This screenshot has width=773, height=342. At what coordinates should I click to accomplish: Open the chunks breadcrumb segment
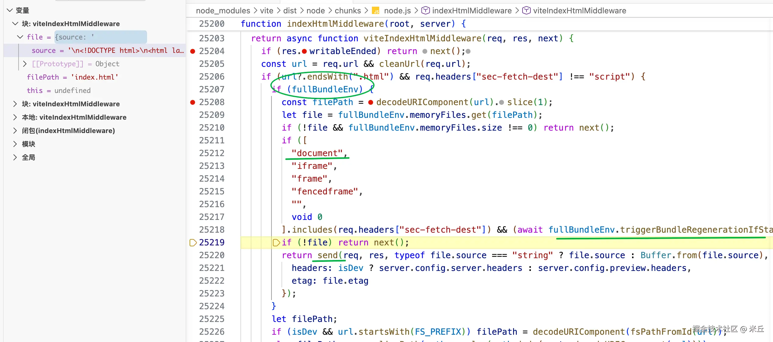click(x=348, y=11)
